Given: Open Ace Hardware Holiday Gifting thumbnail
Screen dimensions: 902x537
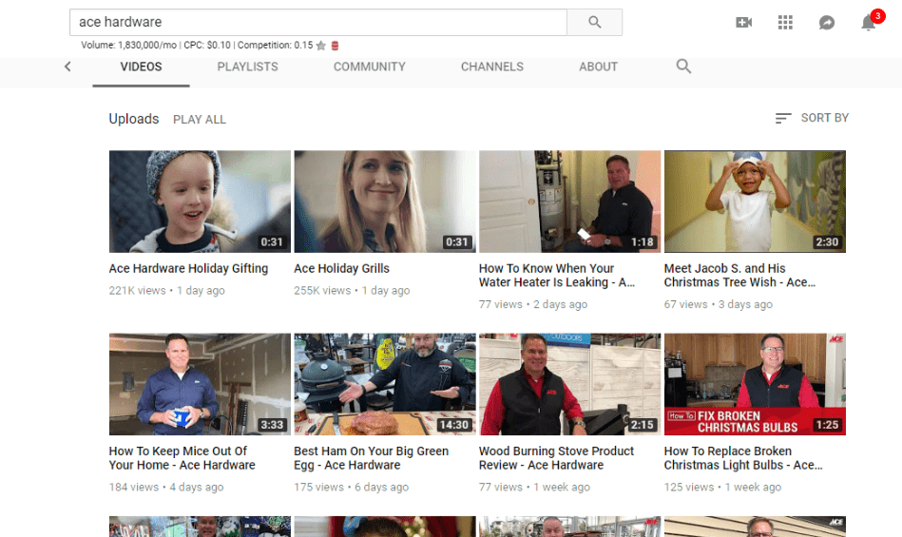Looking at the screenshot, I should pos(200,201).
